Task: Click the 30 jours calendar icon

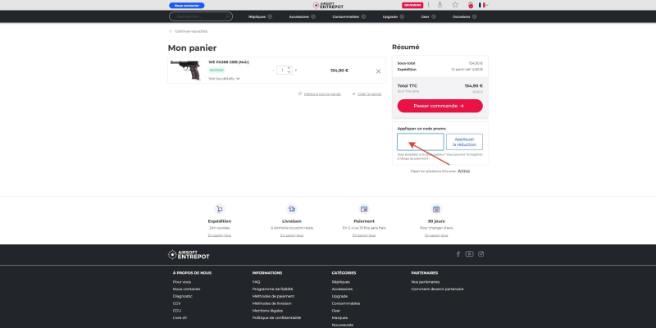Action: pyautogui.click(x=436, y=209)
